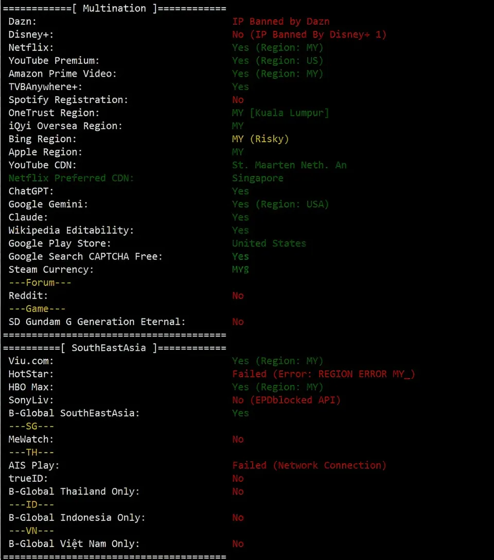This screenshot has height=560, width=494.
Task: Click 'SD Gundam G Generation Eternal:' label
Action: (x=97, y=322)
